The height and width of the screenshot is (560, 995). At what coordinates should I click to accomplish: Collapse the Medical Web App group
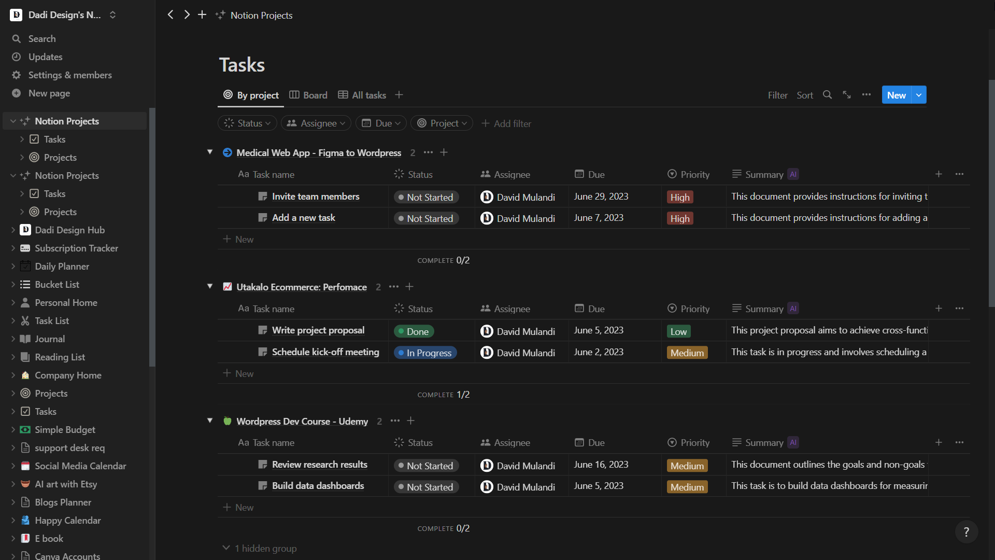[210, 152]
